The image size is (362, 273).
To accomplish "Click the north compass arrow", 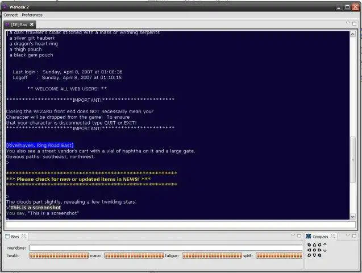I will [x=314, y=245].
